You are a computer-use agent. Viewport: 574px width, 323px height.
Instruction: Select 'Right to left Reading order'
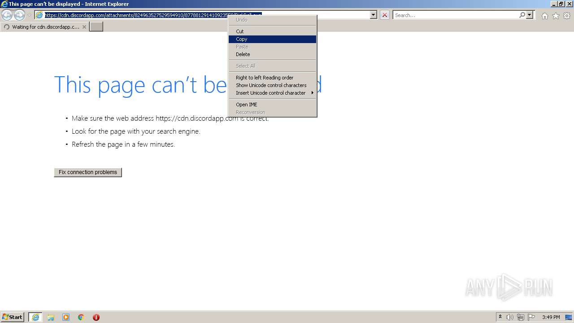pyautogui.click(x=272, y=78)
